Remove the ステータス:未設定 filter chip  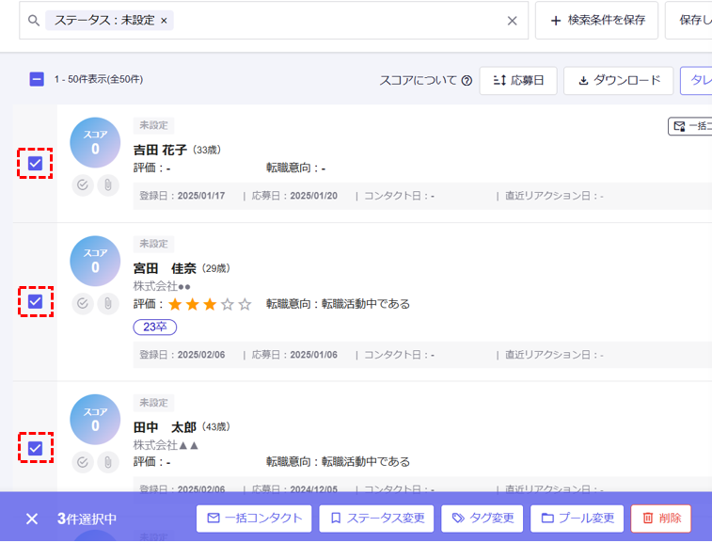[164, 21]
